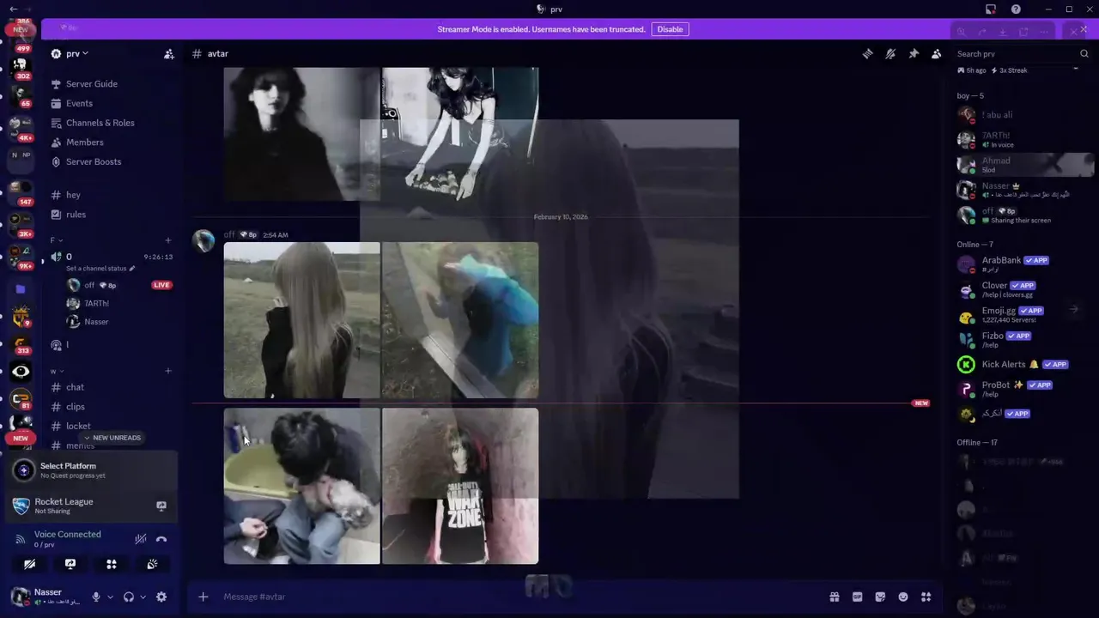1099x618 pixels.
Task: Create a channel in W category
Action: point(168,371)
